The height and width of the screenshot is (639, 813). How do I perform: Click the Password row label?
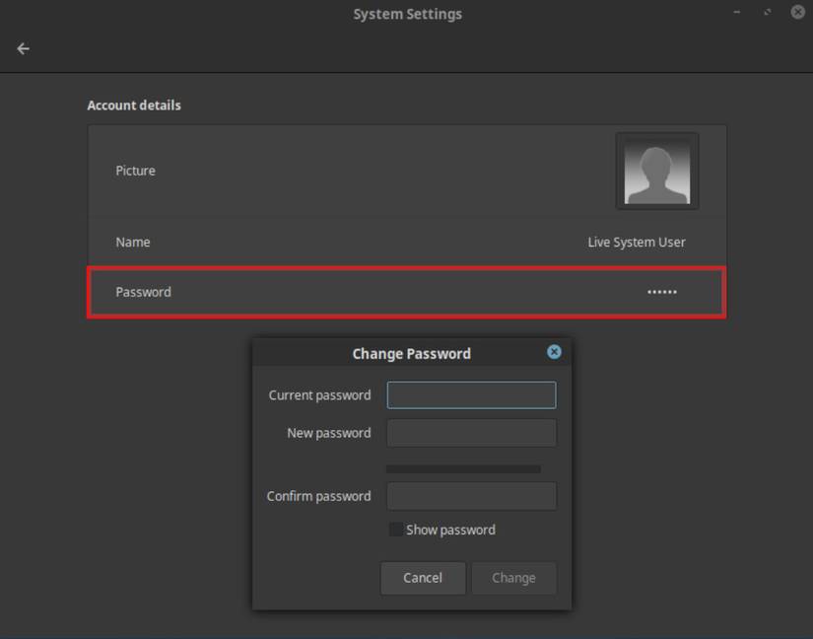tap(143, 292)
